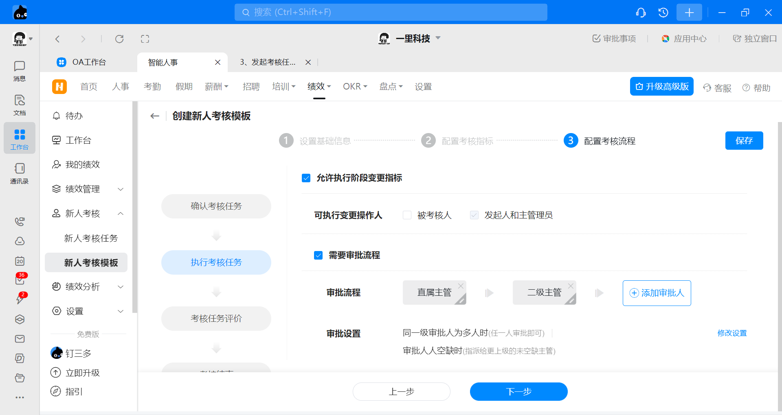Open the 一里科技 organization dropdown
Screen dimensions: 782x415
click(438, 38)
